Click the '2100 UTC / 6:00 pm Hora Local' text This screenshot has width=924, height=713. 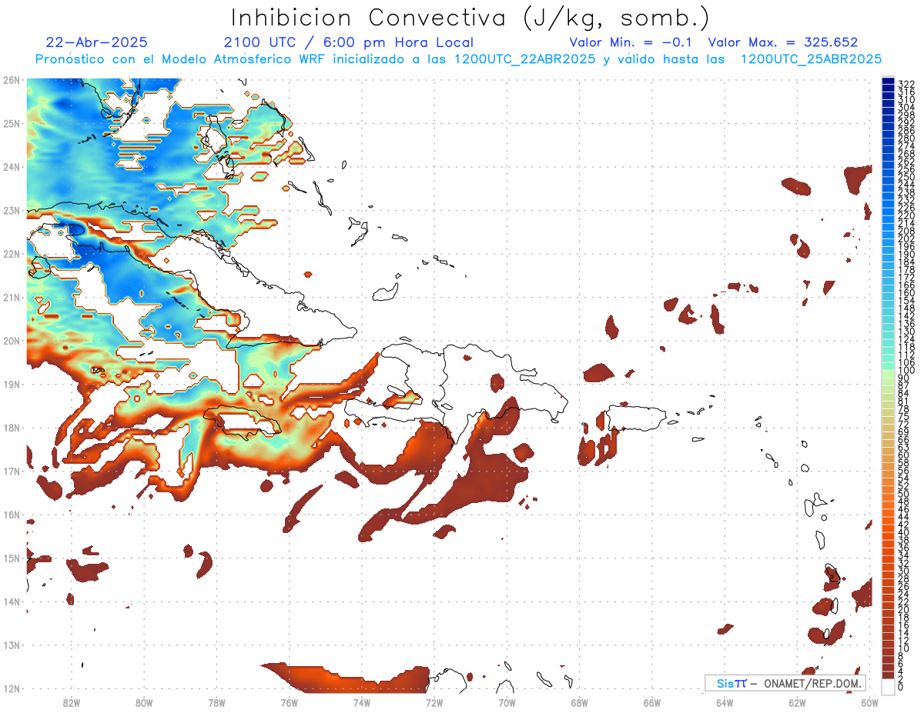point(348,42)
